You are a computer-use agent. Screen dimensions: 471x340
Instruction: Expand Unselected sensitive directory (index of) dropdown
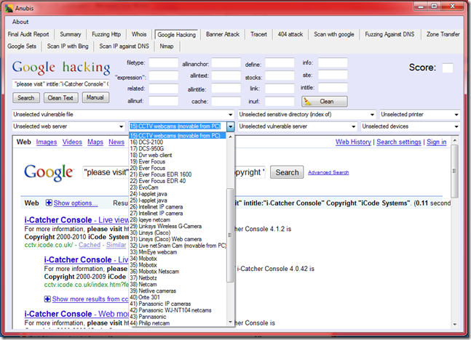point(372,115)
